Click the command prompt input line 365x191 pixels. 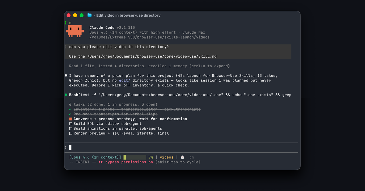181,148
